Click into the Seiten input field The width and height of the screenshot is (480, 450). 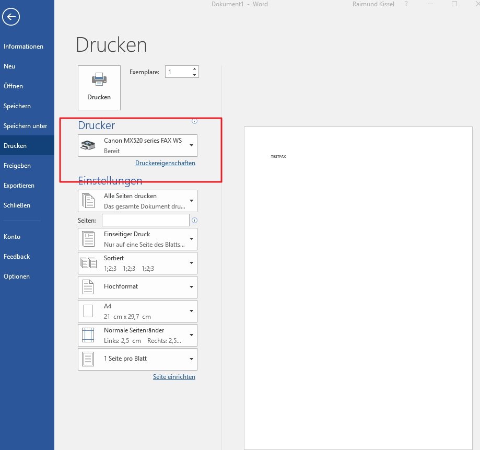tap(146, 220)
